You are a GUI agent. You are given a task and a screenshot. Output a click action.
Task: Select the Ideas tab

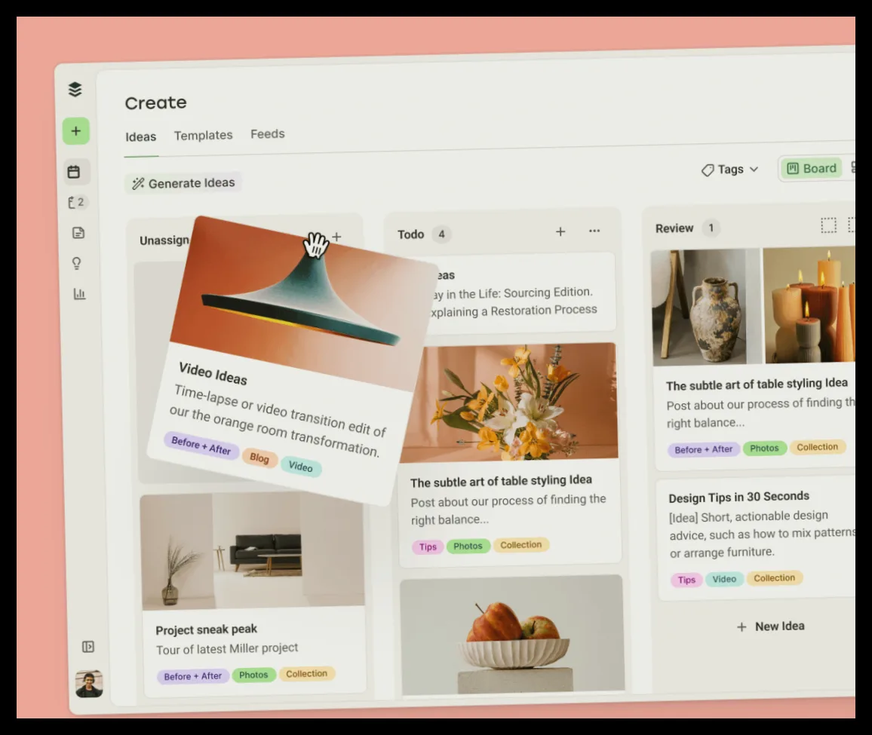point(141,136)
